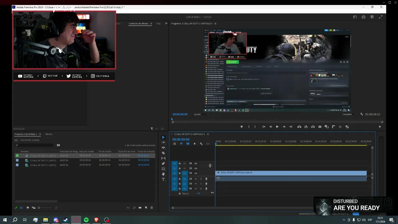Select the Rectangle tool
The image size is (398, 224).
click(x=163, y=169)
